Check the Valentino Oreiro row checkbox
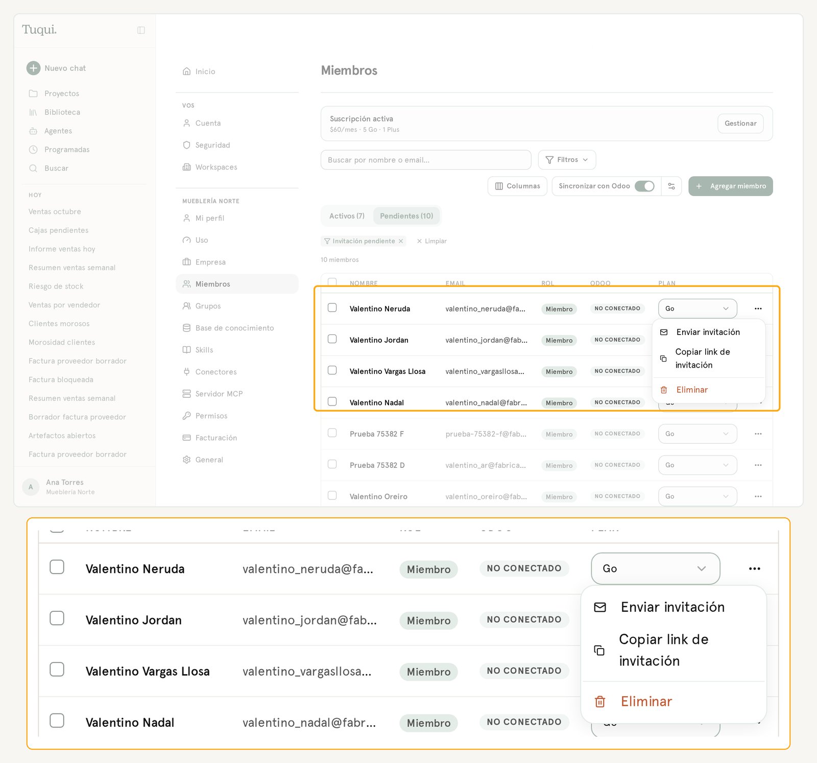817x763 pixels. (332, 495)
